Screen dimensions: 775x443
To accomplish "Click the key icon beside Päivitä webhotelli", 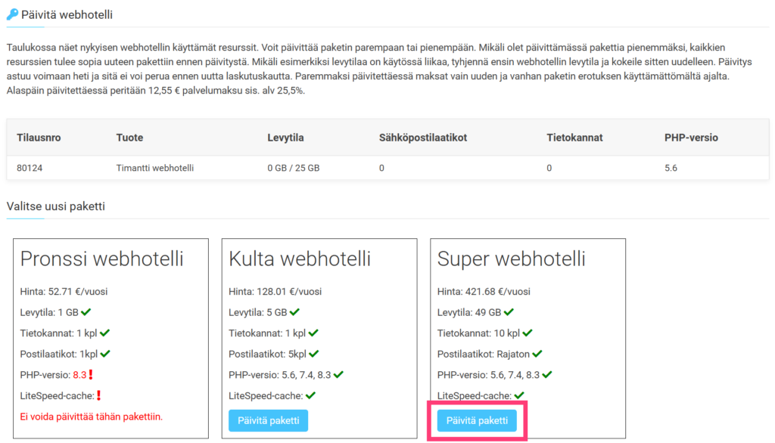I will tap(12, 15).
